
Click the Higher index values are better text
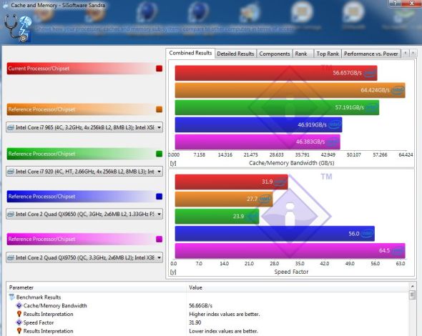(224, 314)
